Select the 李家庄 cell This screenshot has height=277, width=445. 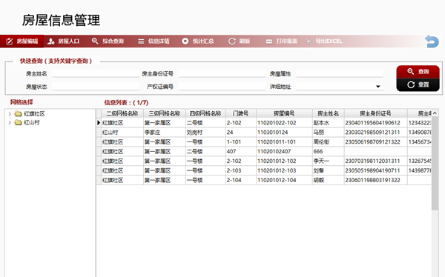[165, 133]
